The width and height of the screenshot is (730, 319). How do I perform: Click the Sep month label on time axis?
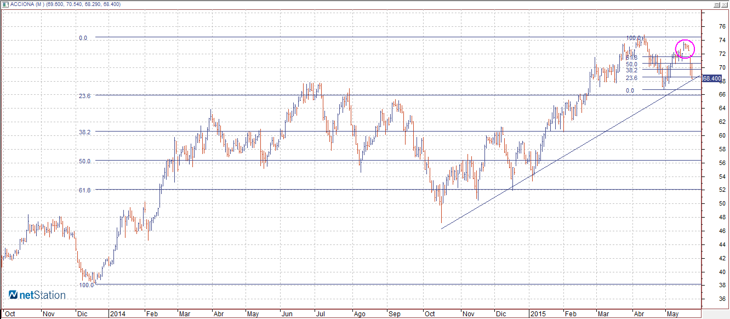click(x=395, y=314)
